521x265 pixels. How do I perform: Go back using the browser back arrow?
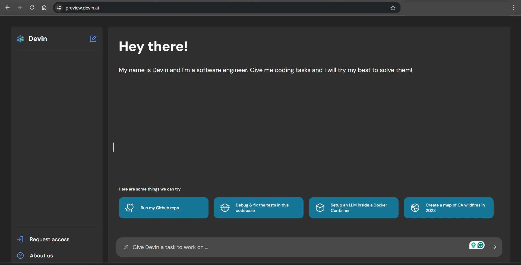coord(8,8)
